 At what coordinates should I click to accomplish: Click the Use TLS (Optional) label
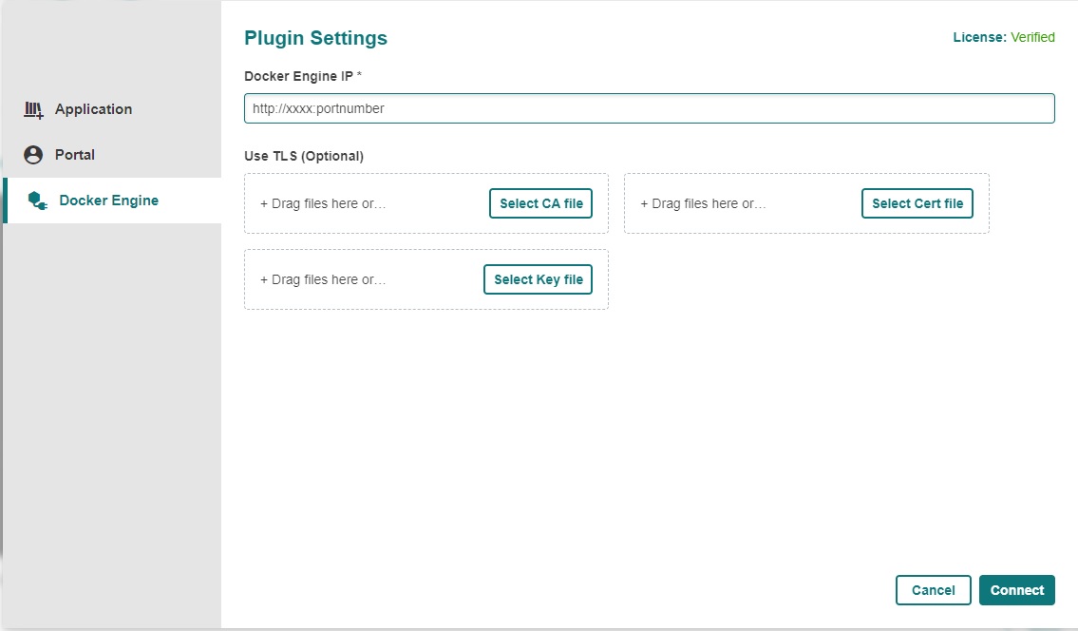click(x=304, y=156)
